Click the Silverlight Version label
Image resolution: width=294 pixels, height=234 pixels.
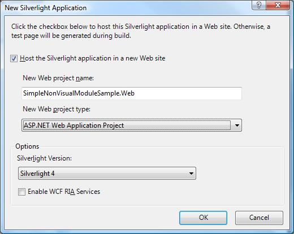45,158
